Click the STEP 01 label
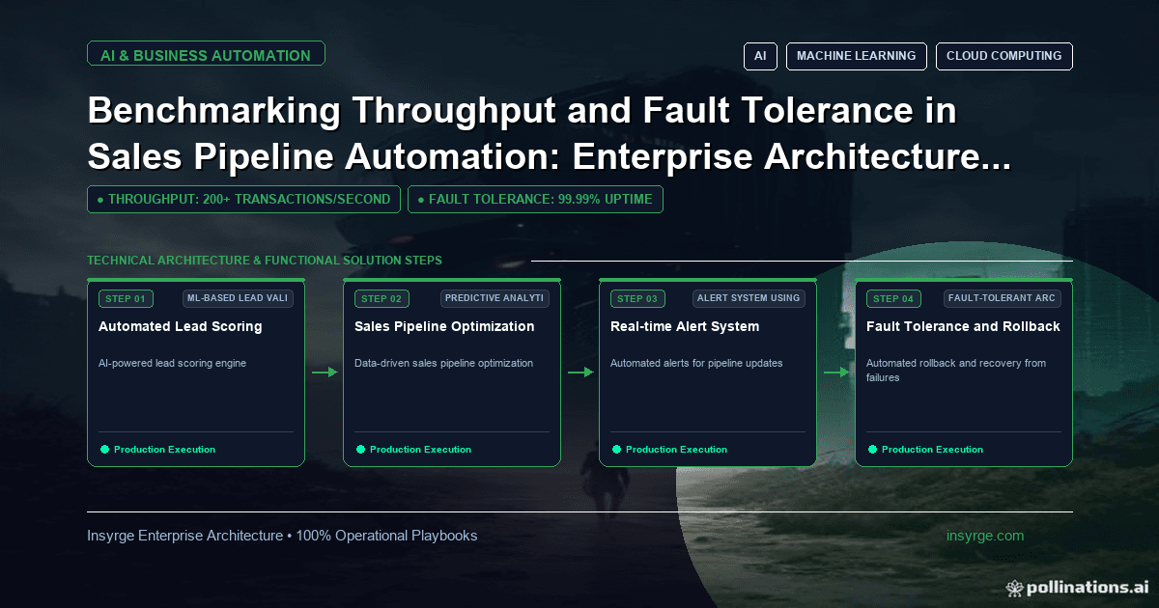1159x608 pixels. click(126, 298)
